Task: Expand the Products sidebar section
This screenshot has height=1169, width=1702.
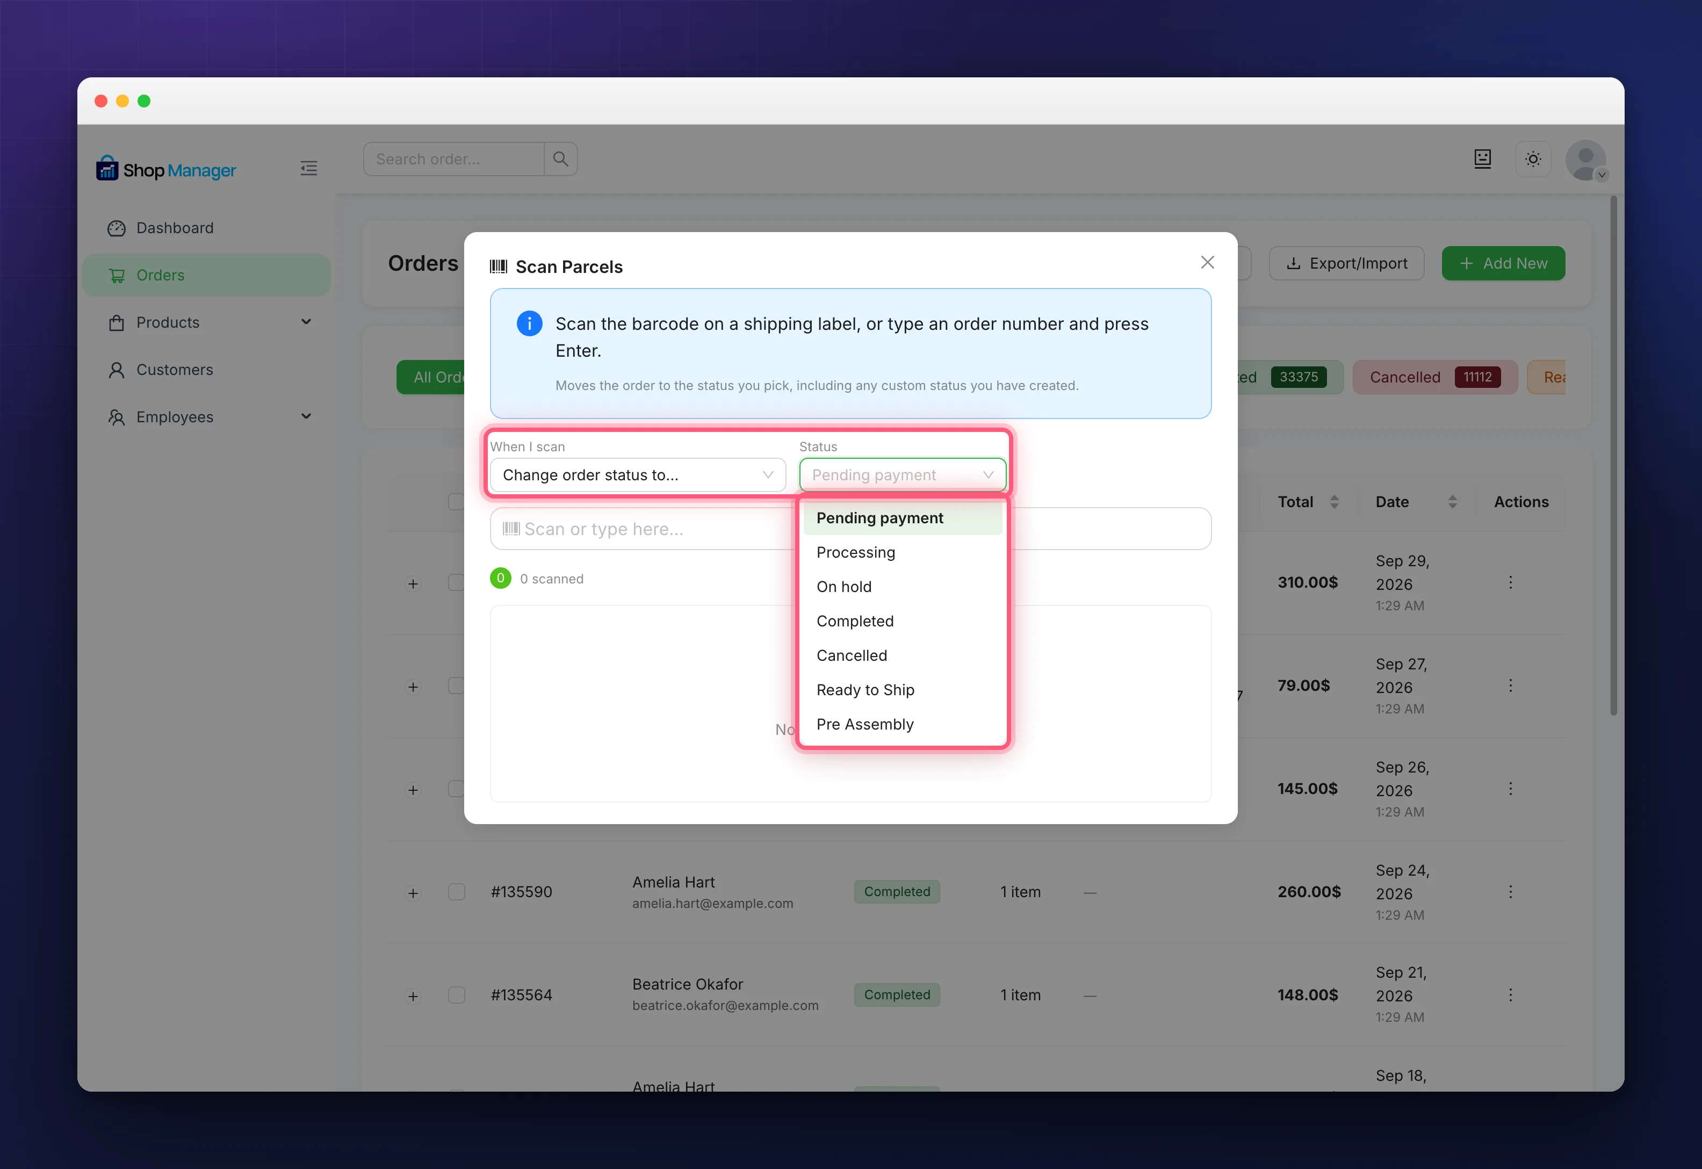Action: (x=206, y=322)
